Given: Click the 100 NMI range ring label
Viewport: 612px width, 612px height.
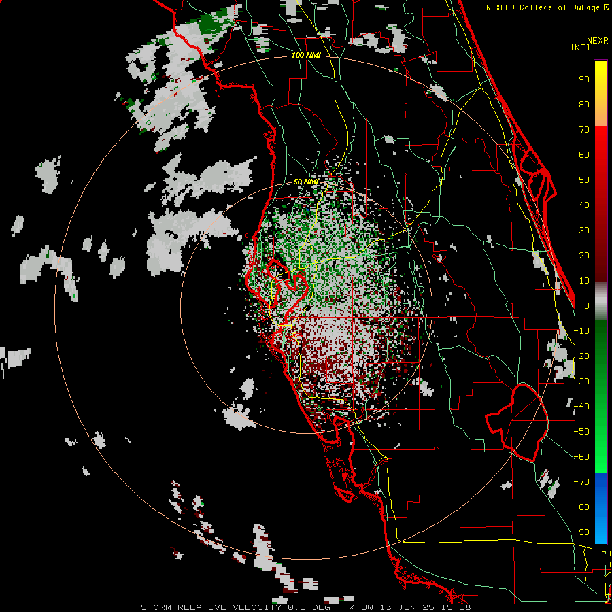Looking at the screenshot, I should [x=305, y=56].
